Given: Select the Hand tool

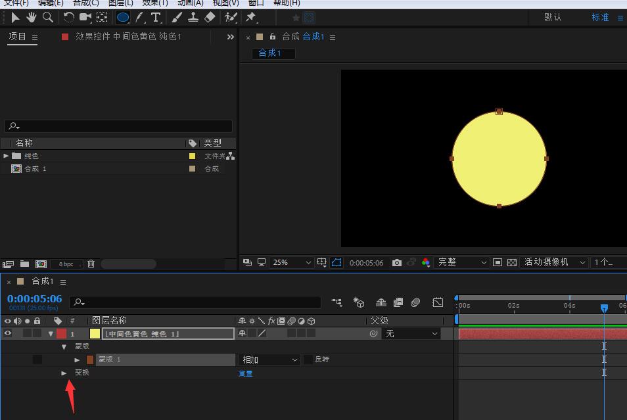Looking at the screenshot, I should [x=31, y=17].
